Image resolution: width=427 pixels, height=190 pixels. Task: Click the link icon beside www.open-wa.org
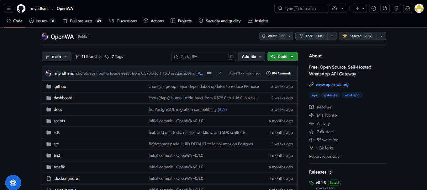311,85
